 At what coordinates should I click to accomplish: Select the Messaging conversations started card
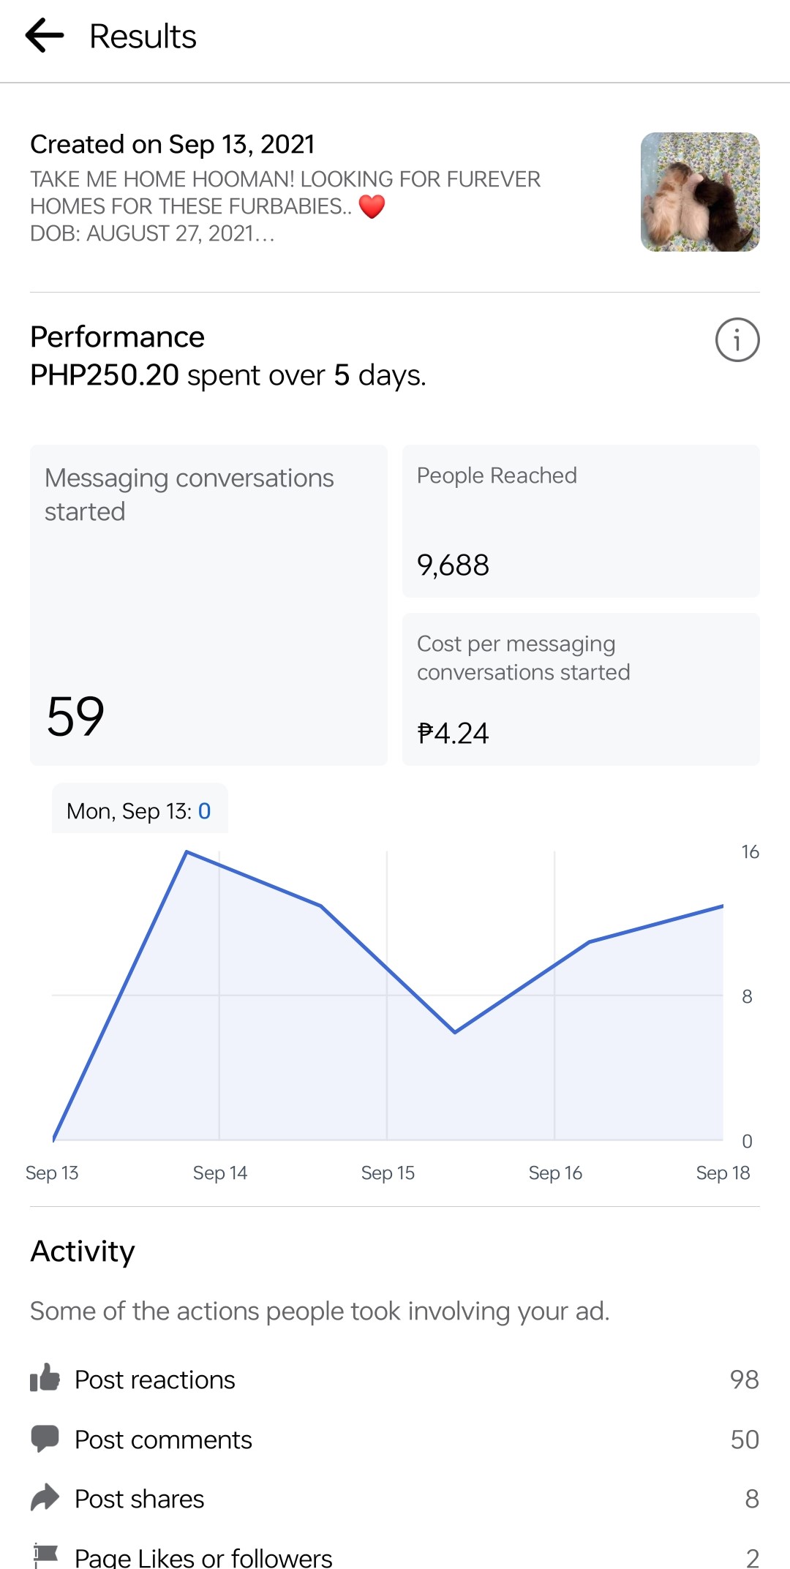[x=208, y=605]
